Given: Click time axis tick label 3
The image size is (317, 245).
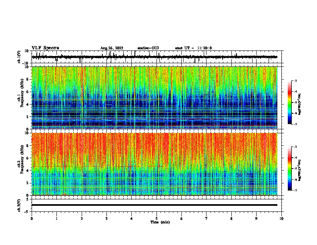Looking at the screenshot, I should click(106, 219).
